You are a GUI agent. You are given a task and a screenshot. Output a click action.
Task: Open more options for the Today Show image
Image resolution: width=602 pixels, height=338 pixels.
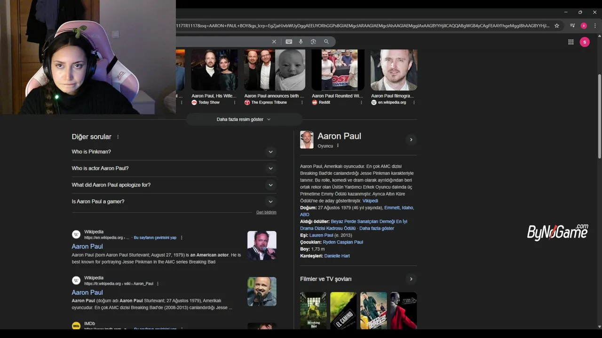pyautogui.click(x=235, y=102)
